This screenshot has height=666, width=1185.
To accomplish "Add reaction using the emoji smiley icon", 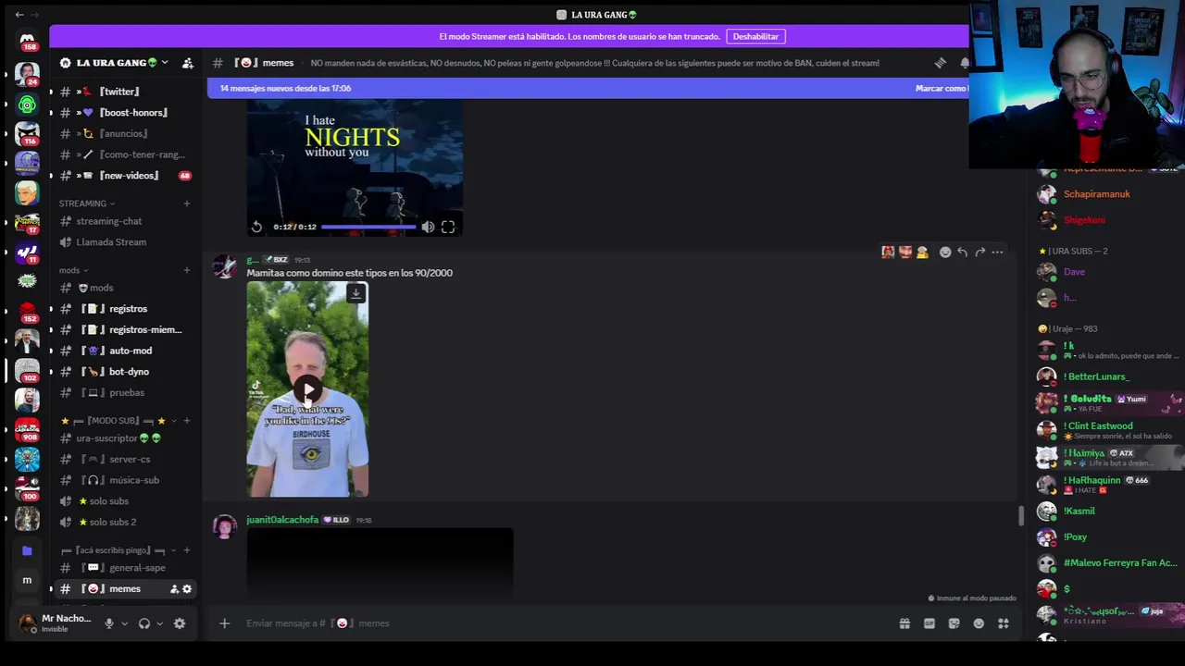I will [945, 252].
